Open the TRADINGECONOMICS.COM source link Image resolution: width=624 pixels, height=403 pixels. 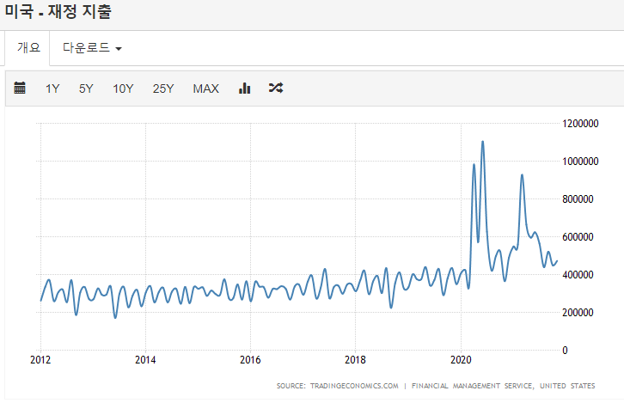pos(354,386)
